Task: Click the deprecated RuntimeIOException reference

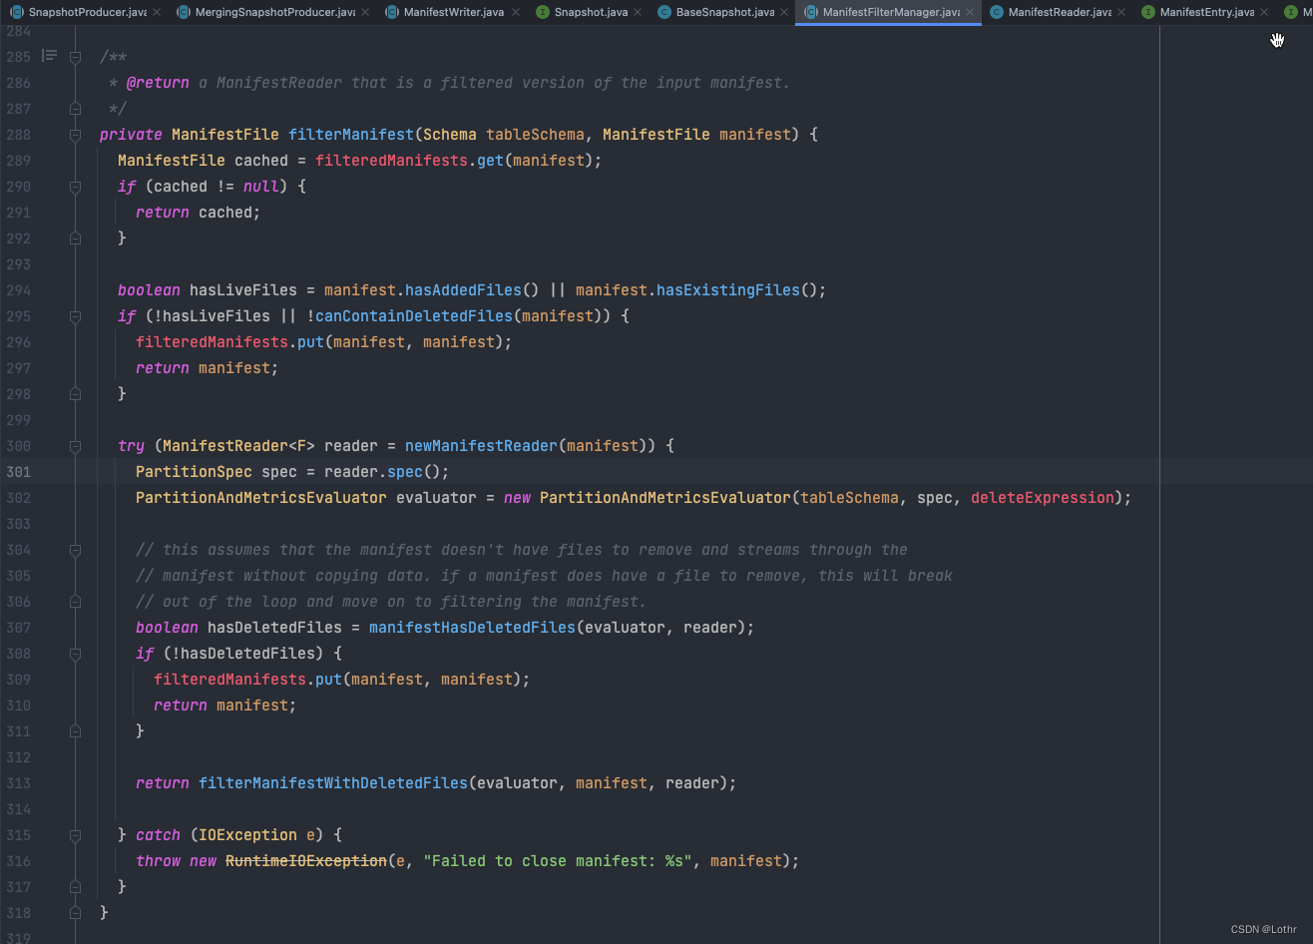Action: pyautogui.click(x=306, y=861)
